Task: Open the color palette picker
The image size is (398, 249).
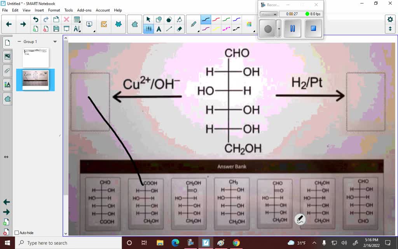Action: click(x=249, y=25)
